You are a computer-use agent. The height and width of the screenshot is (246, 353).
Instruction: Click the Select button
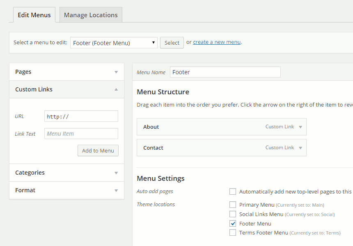coord(172,43)
